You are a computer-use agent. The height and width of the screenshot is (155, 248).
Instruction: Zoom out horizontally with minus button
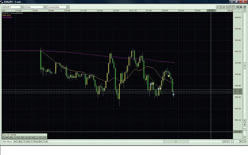coord(228,142)
